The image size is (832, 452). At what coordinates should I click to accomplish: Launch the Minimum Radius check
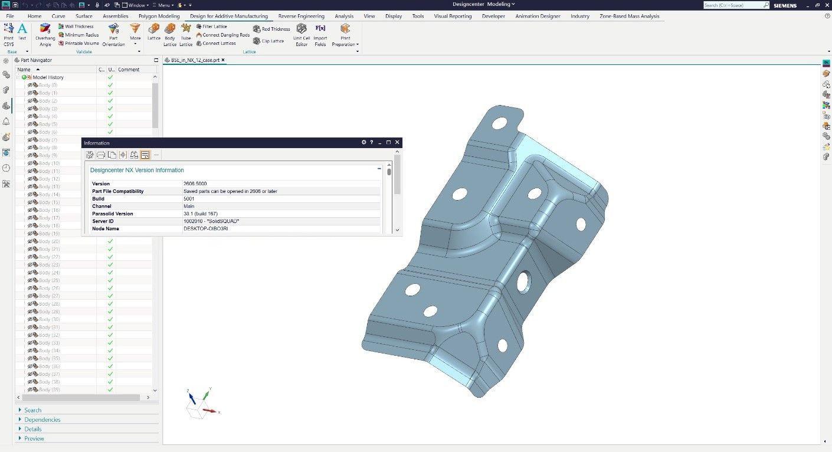coord(78,35)
